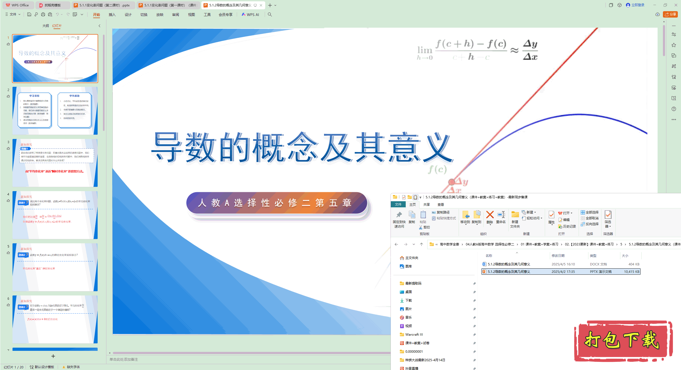
Task: Select the slide 2 thumbnail 学习目标
Action: pyautogui.click(x=55, y=111)
